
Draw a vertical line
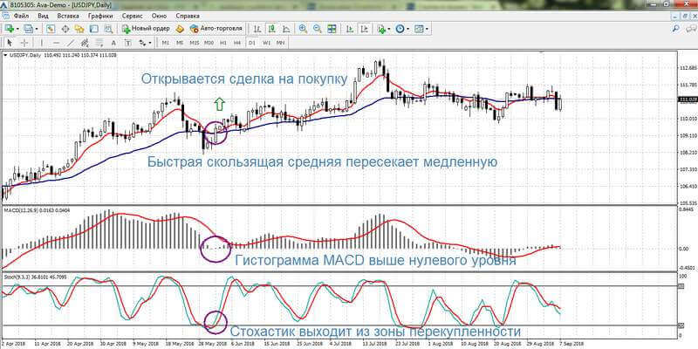tap(42, 43)
